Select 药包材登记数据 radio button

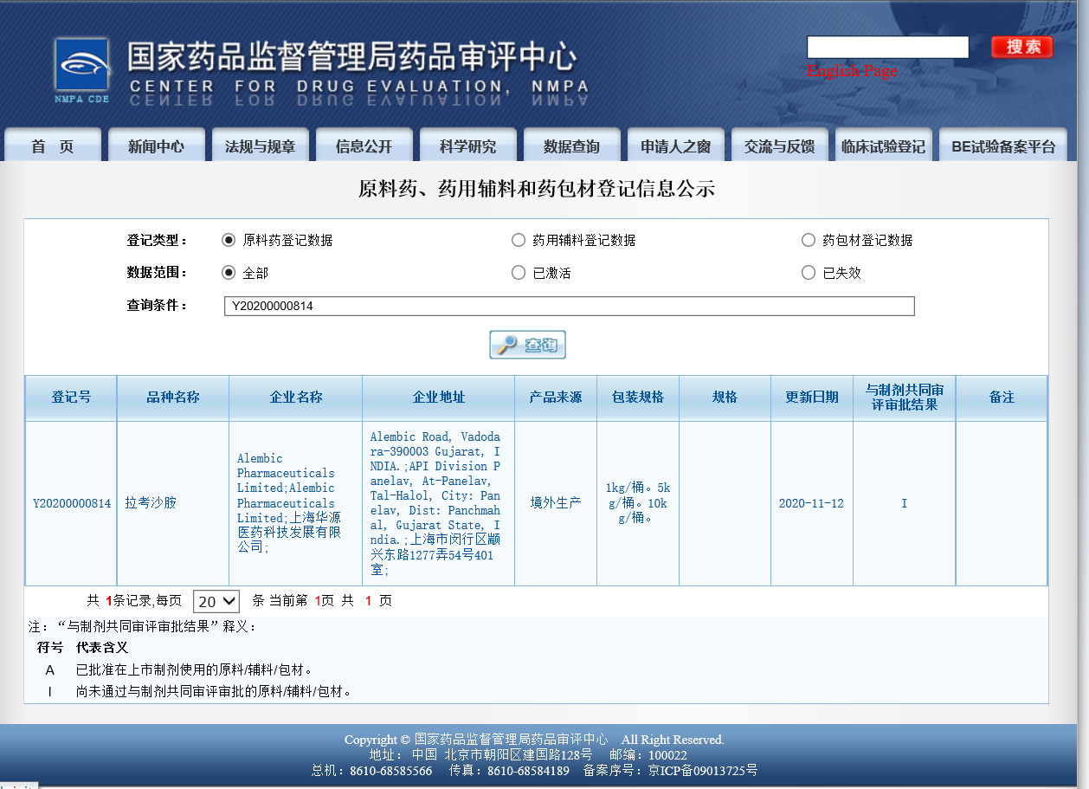pos(808,240)
